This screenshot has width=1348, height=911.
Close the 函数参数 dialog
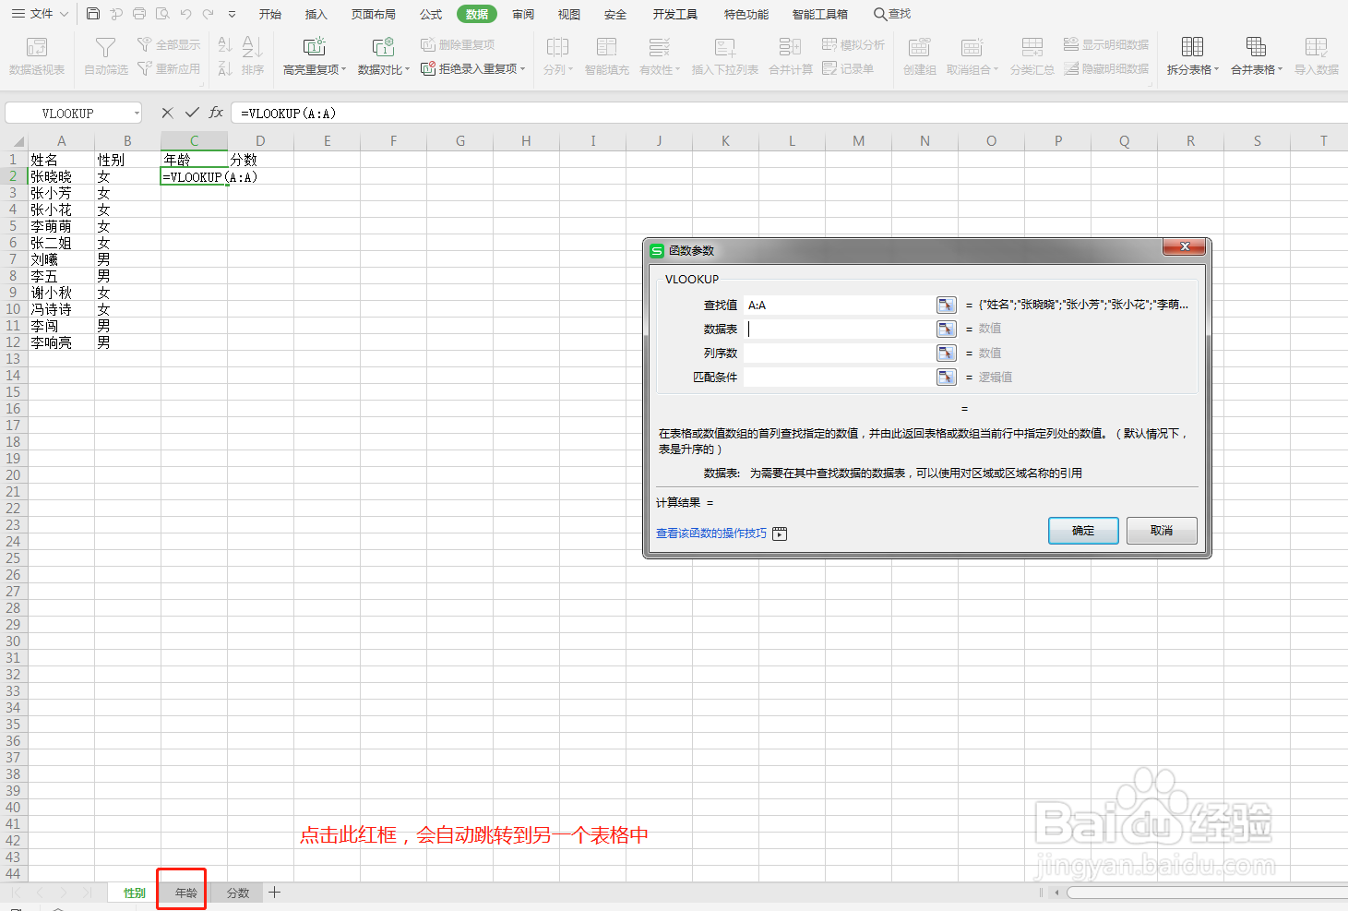coord(1184,246)
